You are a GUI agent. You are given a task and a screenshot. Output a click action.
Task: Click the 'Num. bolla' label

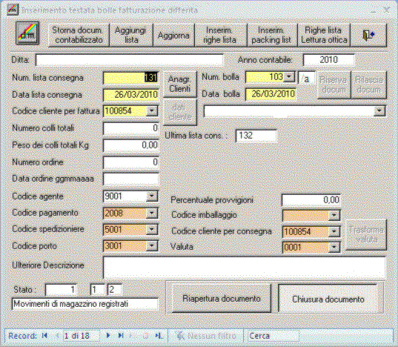click(220, 77)
